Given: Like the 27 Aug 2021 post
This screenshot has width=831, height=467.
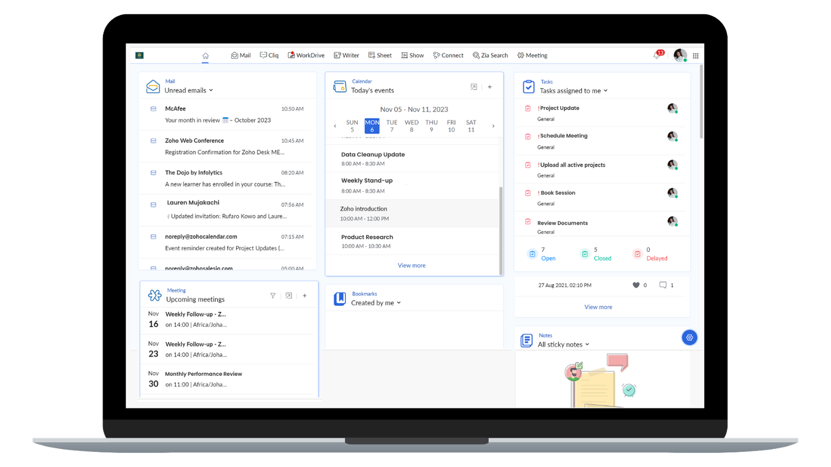Looking at the screenshot, I should (636, 285).
